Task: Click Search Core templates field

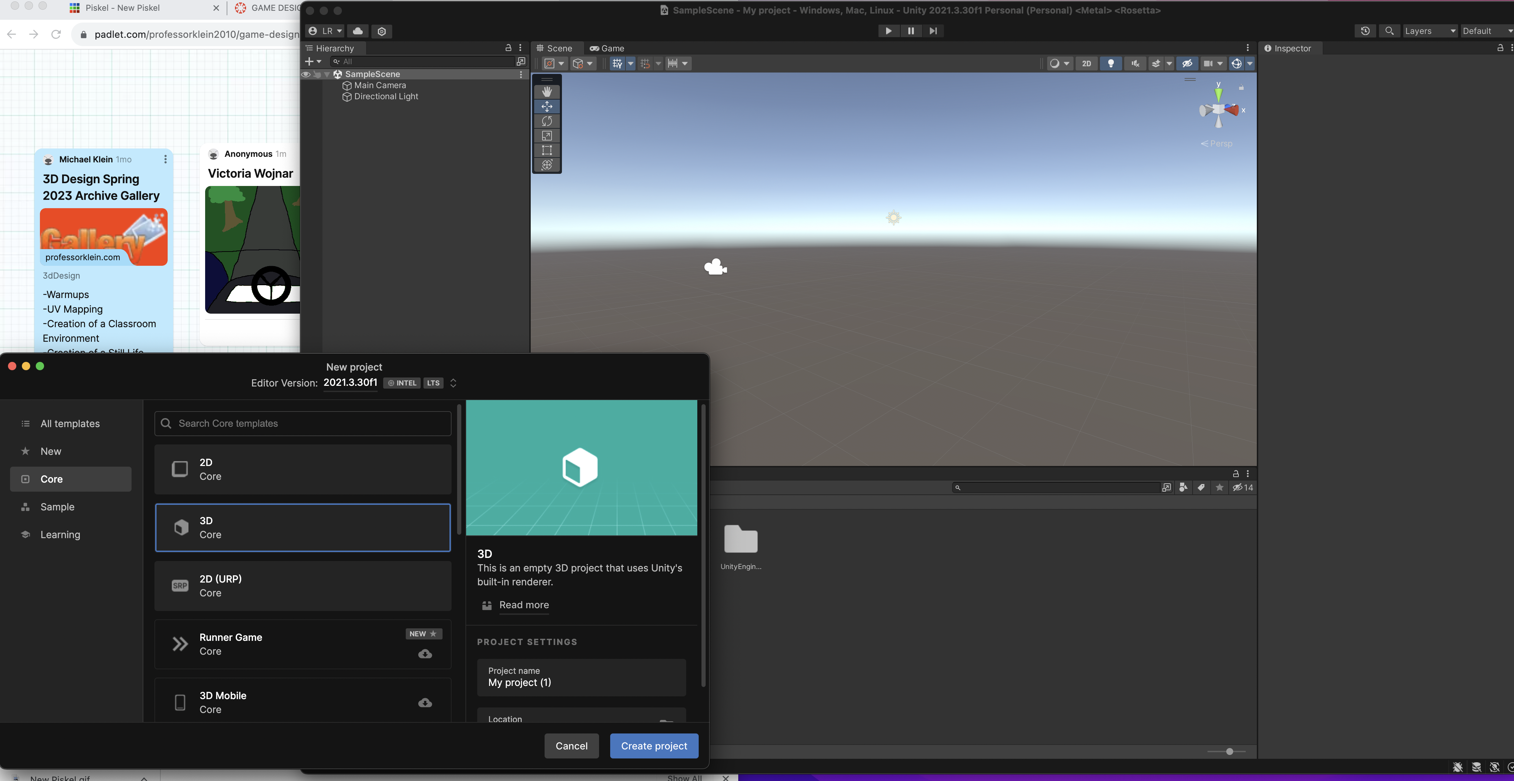Action: point(303,424)
